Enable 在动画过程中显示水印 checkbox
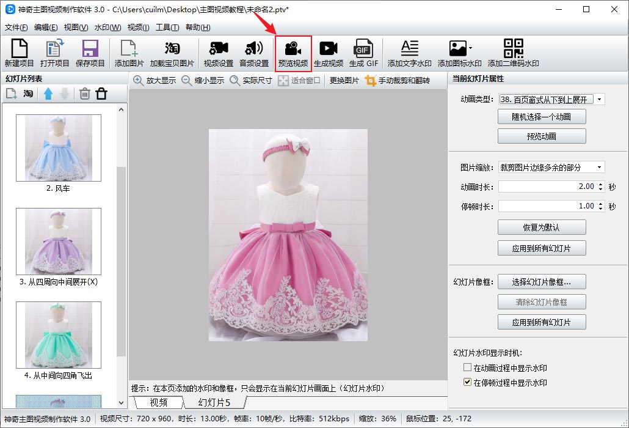Viewport: 629px width, 428px height. (468, 368)
